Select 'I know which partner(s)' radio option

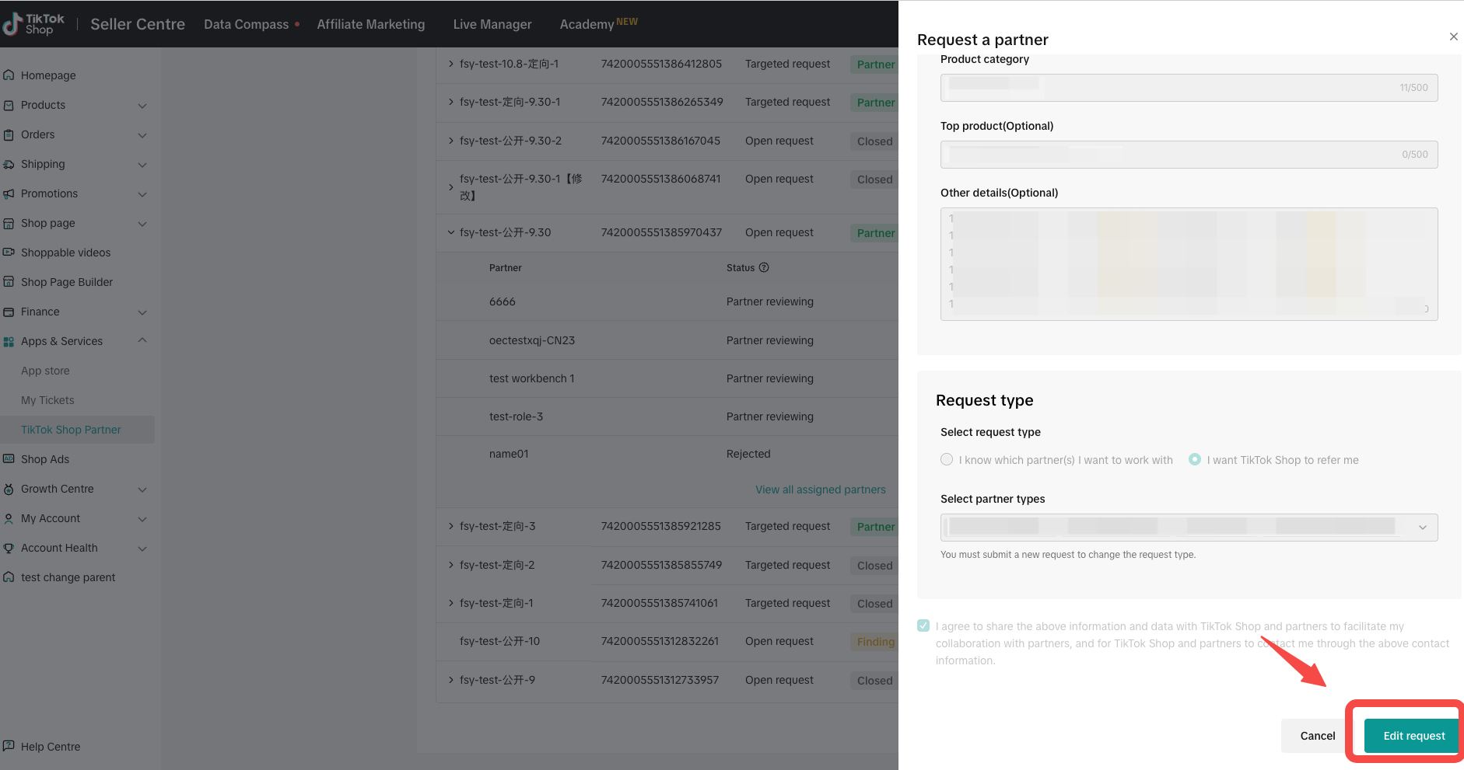[947, 460]
